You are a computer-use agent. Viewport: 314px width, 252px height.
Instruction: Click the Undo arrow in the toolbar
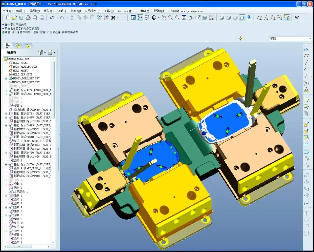tap(52, 17)
